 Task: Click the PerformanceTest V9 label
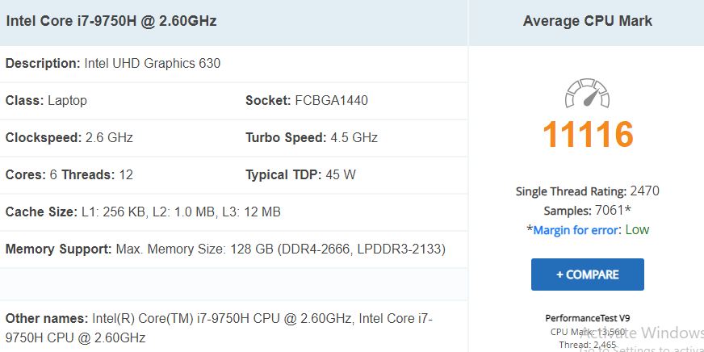pyautogui.click(x=587, y=318)
